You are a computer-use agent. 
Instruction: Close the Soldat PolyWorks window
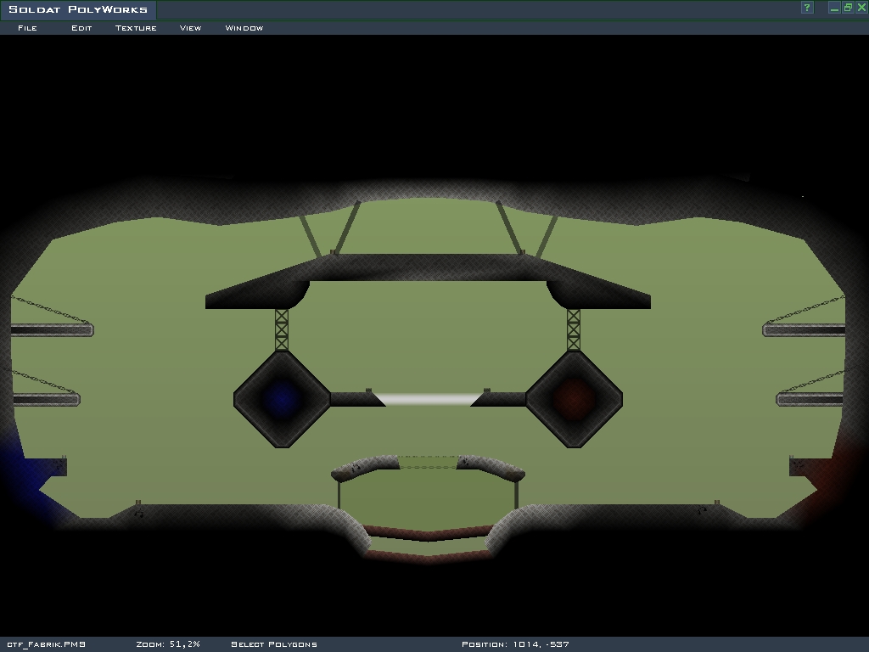861,8
